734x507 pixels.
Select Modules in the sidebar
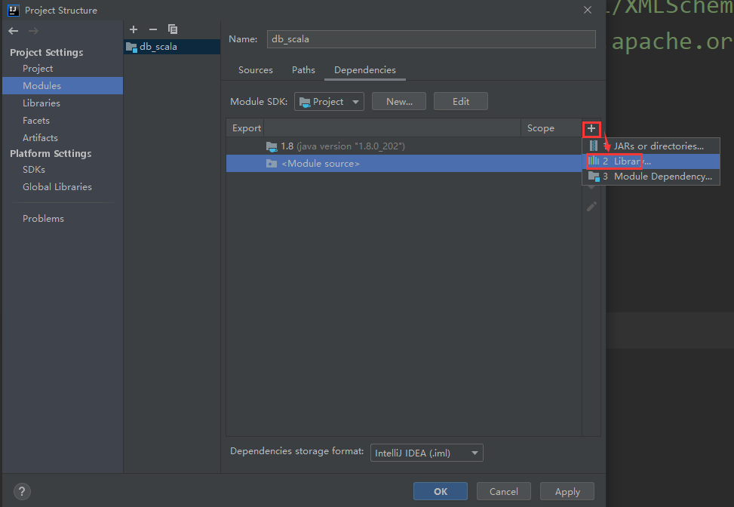pyautogui.click(x=63, y=86)
